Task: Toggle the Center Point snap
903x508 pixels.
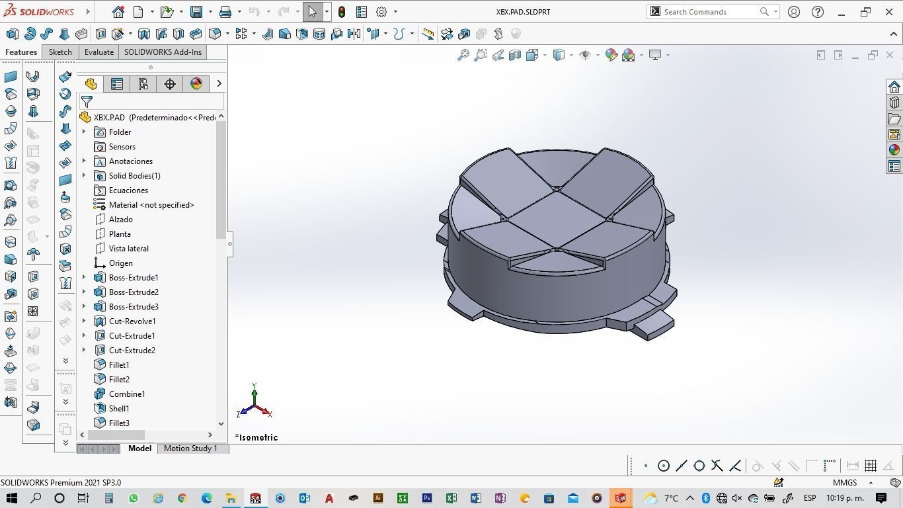Action: click(664, 466)
